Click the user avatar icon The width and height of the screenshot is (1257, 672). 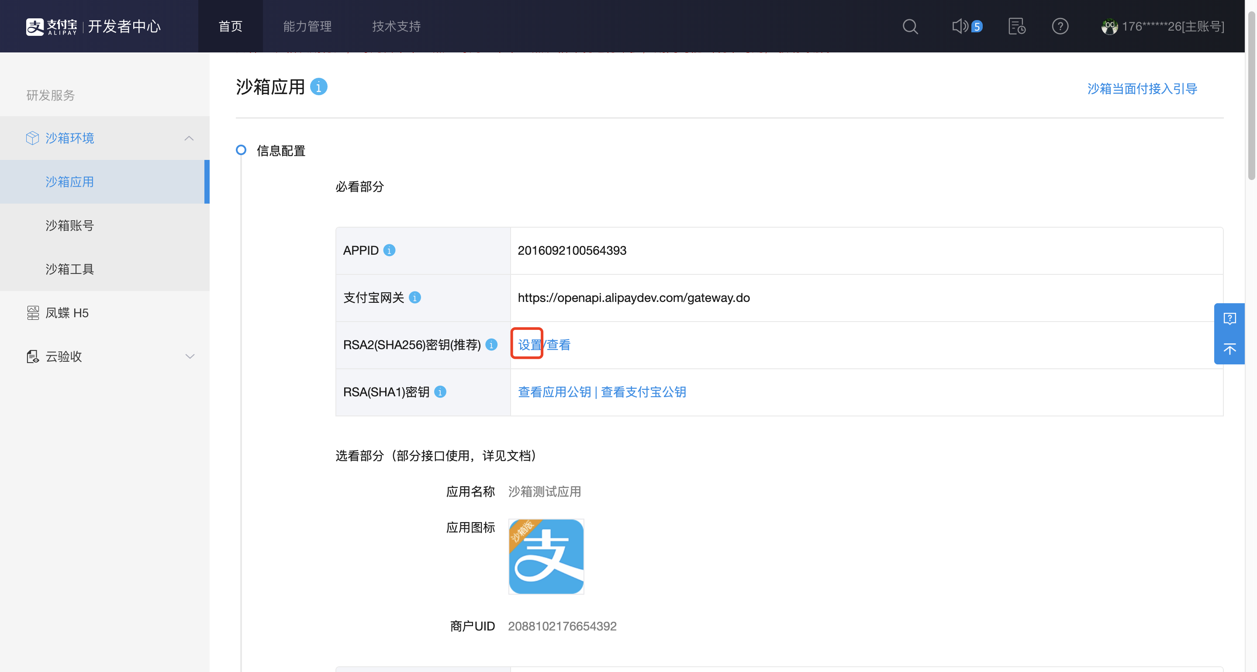click(1109, 26)
